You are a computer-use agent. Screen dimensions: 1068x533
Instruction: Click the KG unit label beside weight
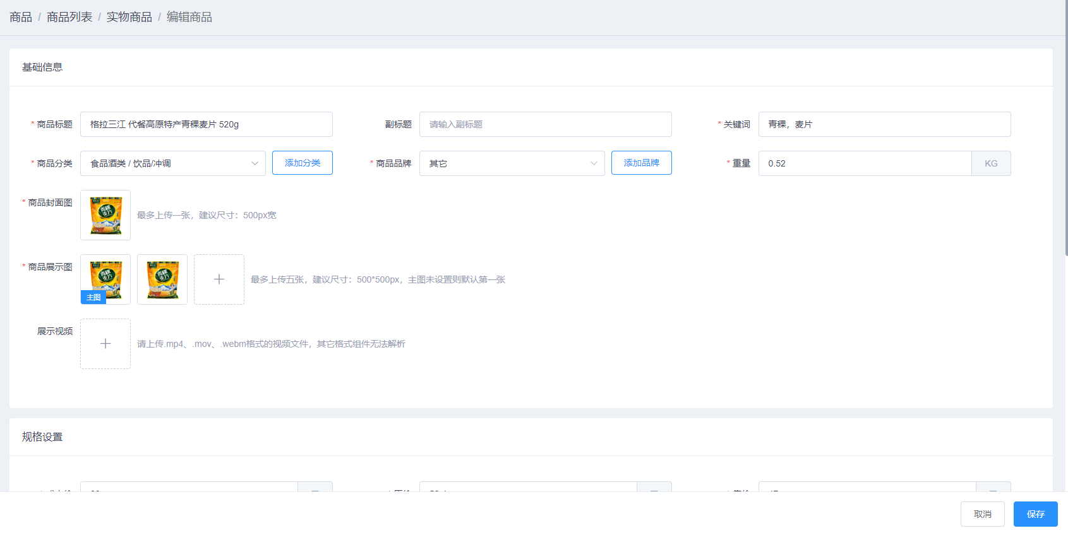(991, 163)
